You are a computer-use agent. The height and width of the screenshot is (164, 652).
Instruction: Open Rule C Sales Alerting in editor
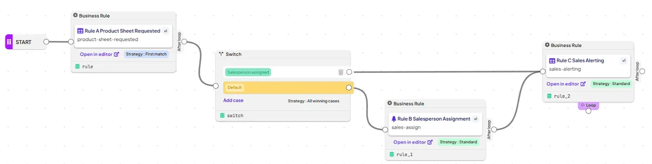pos(566,84)
